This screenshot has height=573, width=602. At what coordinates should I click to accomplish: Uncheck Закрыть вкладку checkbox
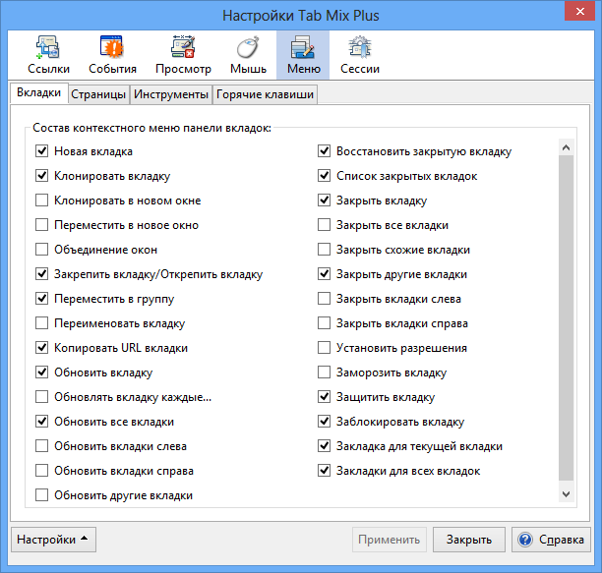tap(324, 201)
